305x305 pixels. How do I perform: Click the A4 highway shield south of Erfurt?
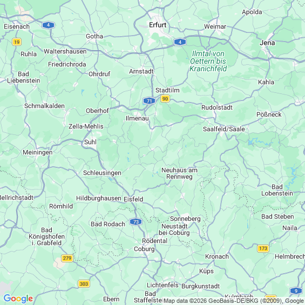180,42
